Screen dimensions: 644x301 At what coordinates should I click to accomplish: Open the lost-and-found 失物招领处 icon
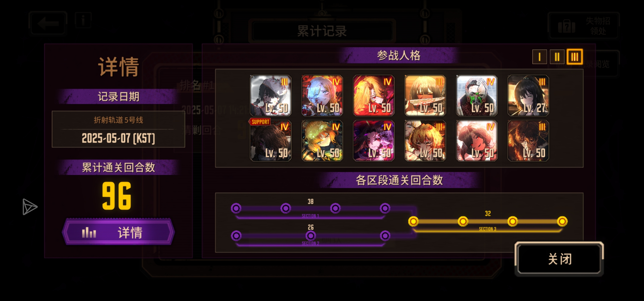[584, 26]
